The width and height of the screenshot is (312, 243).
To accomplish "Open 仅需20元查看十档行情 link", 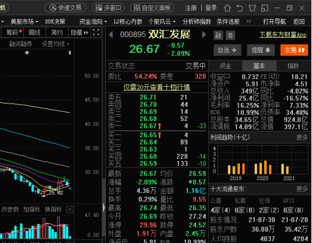I will (x=157, y=87).
